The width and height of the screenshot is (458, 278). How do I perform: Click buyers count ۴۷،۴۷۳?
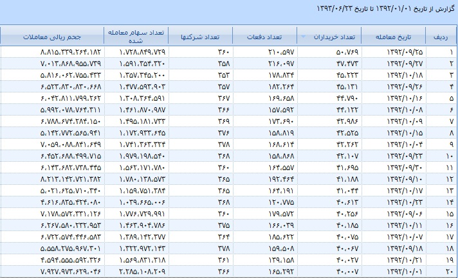pos(347,64)
